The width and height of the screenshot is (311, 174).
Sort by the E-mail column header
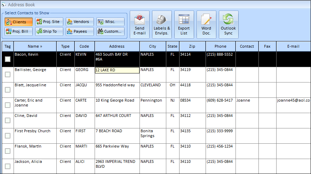click(294, 46)
